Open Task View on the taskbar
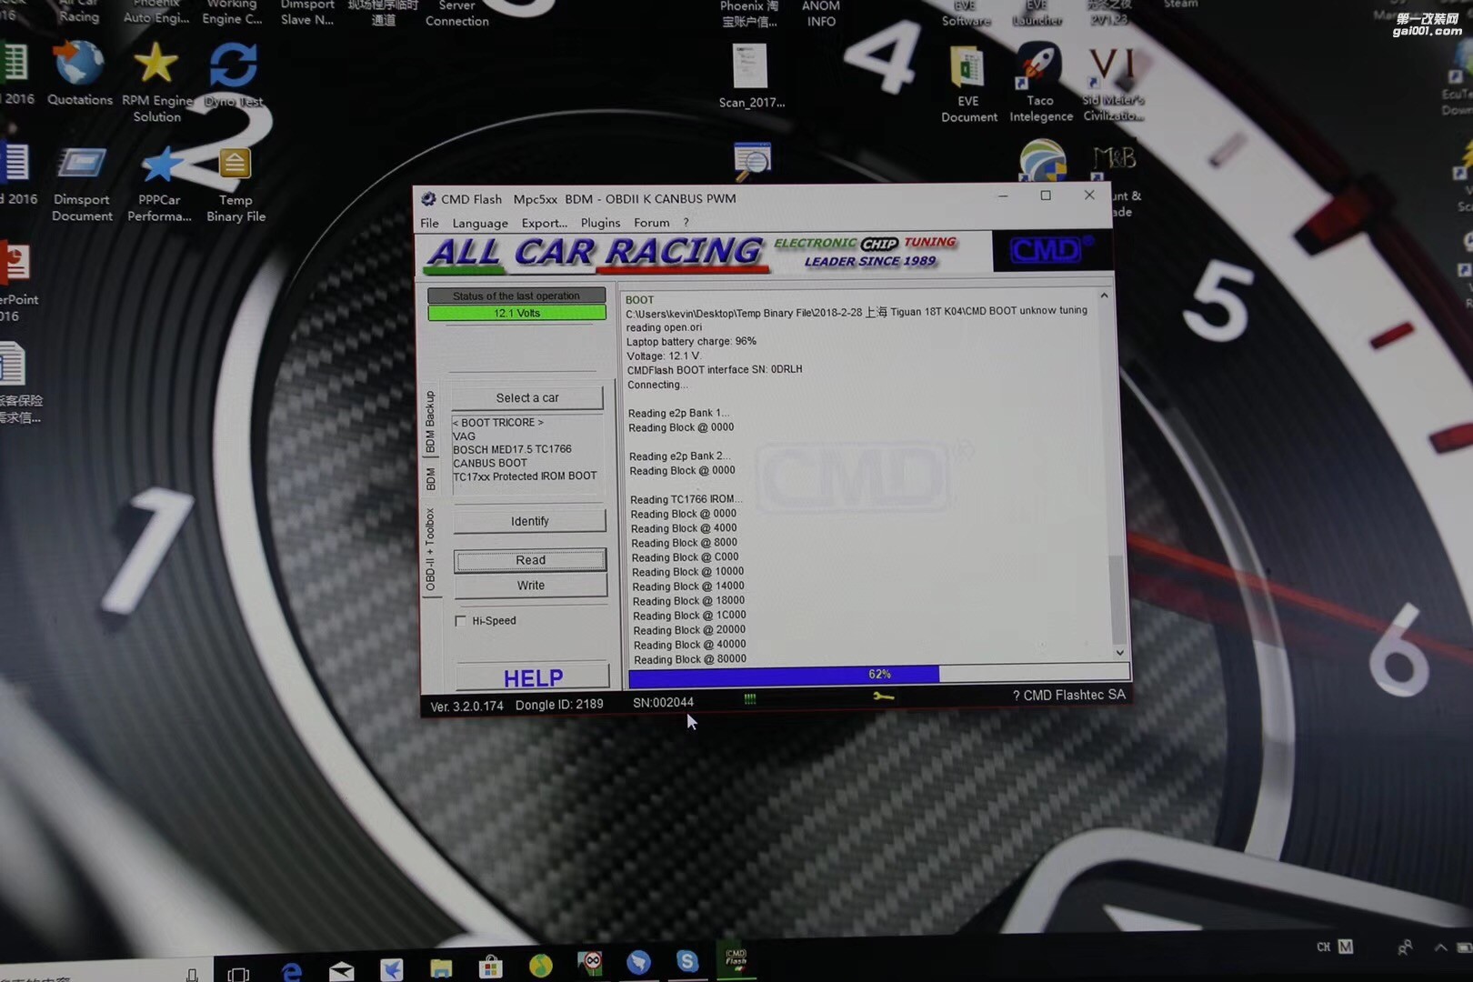The image size is (1473, 982). (x=238, y=974)
